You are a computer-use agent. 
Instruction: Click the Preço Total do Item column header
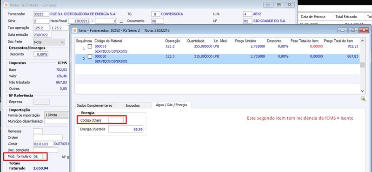[339, 41]
